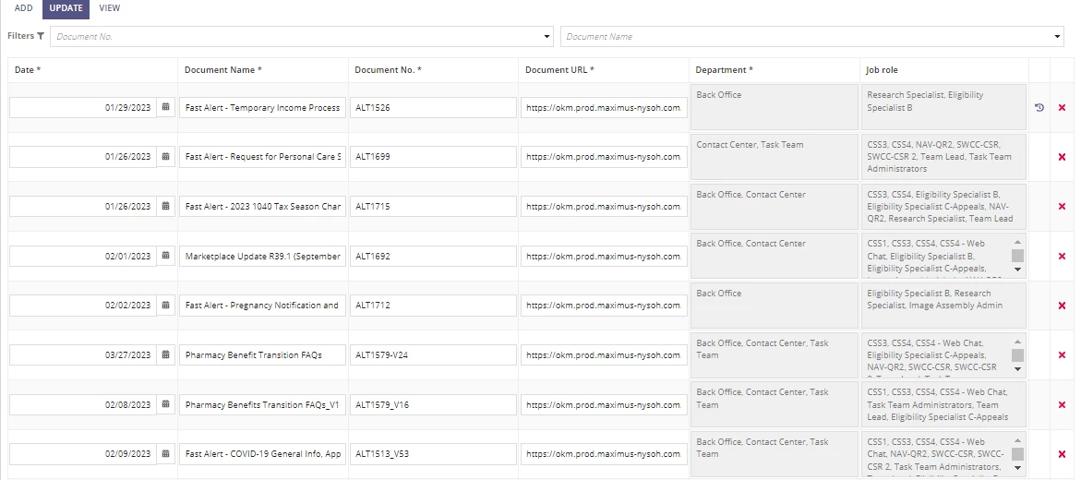Open calendar picker for ALT1692 row
This screenshot has width=1081, height=480.
[x=165, y=256]
